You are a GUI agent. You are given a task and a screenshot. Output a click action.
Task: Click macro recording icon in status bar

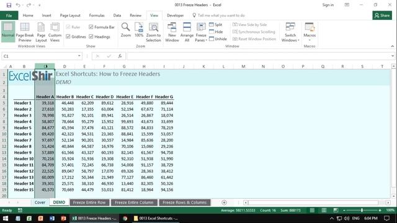[20, 211]
